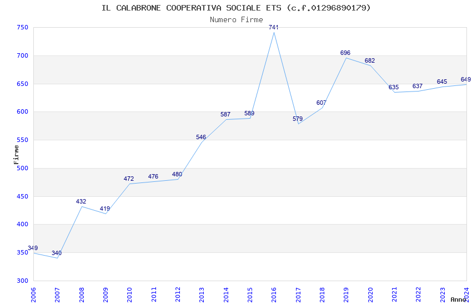Image resolution: width=472 pixels, height=305 pixels.
Task: Click the 2008 year tick label
Action: click(x=82, y=295)
